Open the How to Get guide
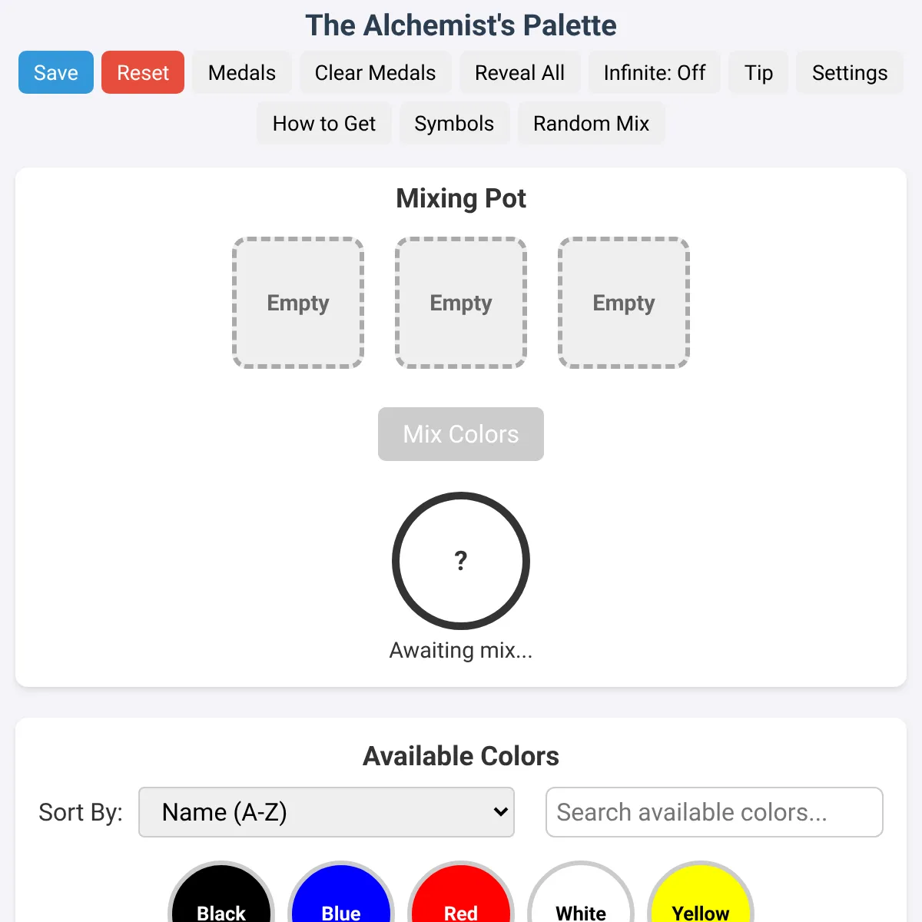922x922 pixels. pos(323,123)
